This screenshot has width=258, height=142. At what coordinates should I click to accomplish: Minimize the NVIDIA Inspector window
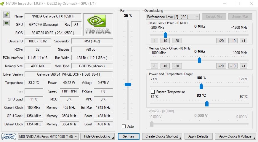pos(225,4)
